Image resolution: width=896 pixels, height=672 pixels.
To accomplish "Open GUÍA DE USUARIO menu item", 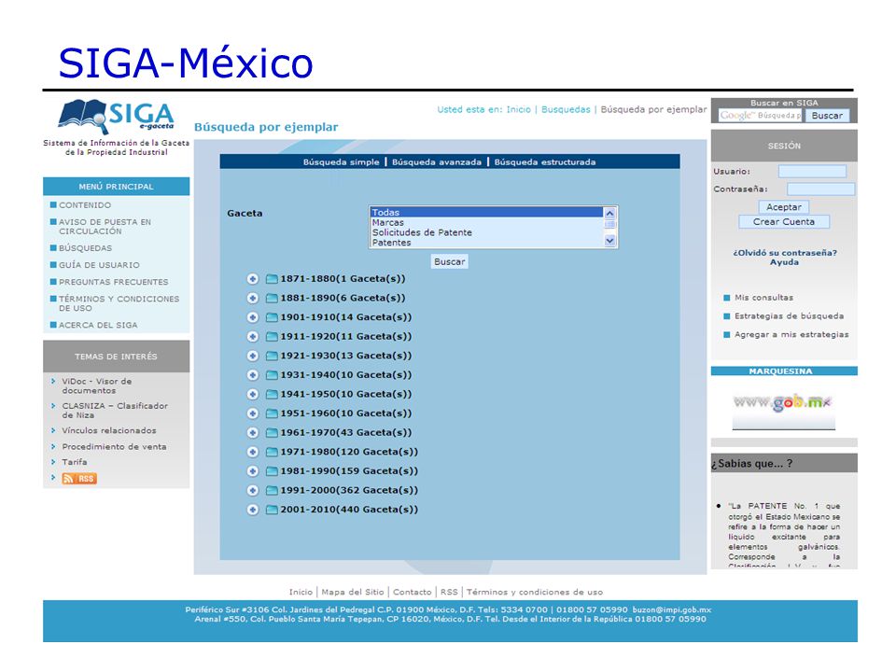I will click(x=100, y=265).
